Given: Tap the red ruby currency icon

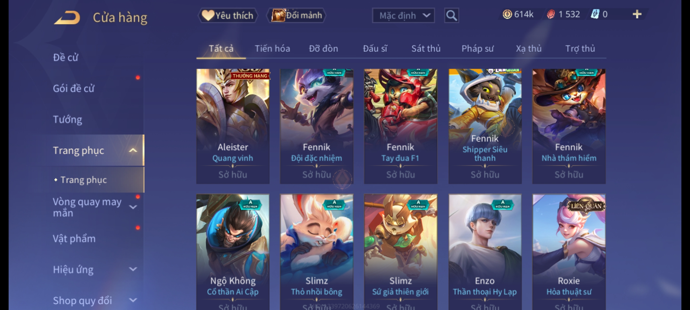Looking at the screenshot, I should [x=551, y=14].
